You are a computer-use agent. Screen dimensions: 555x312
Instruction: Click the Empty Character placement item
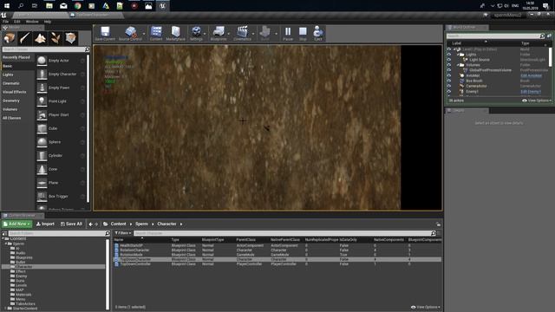coord(61,75)
